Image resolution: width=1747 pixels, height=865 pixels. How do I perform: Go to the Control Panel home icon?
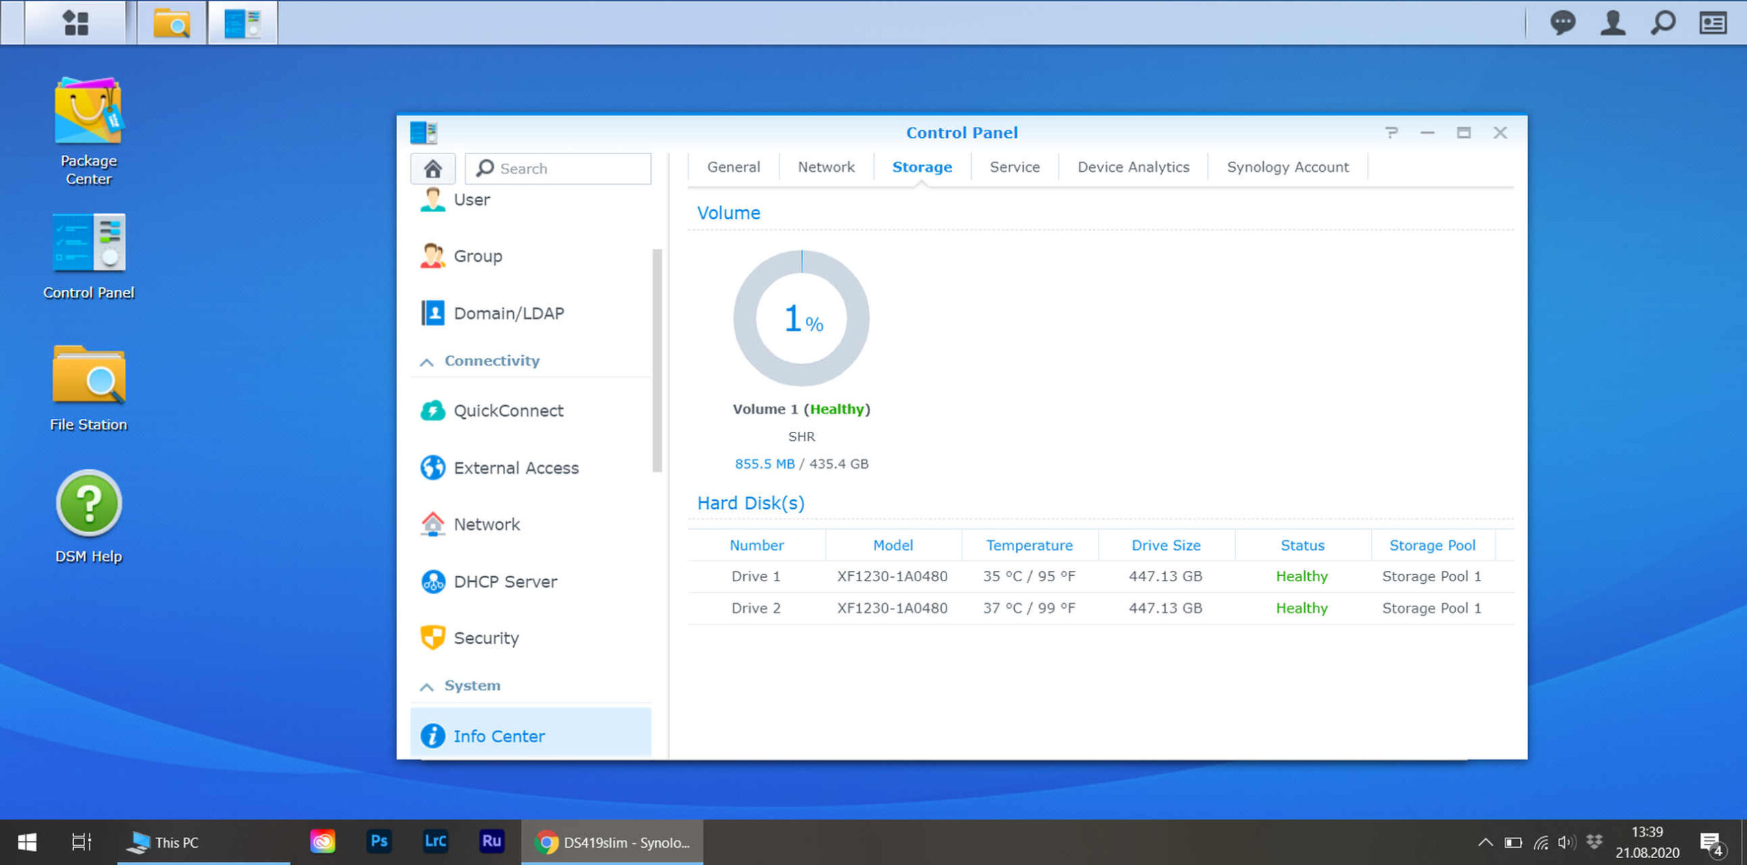coord(433,168)
